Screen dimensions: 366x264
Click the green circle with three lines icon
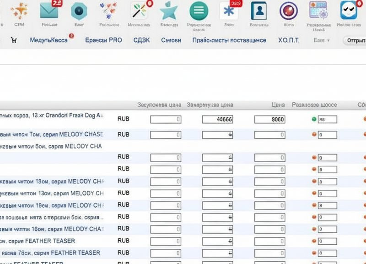click(x=199, y=11)
